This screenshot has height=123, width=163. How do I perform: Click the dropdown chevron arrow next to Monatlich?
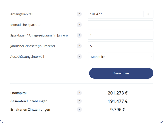[151, 57]
